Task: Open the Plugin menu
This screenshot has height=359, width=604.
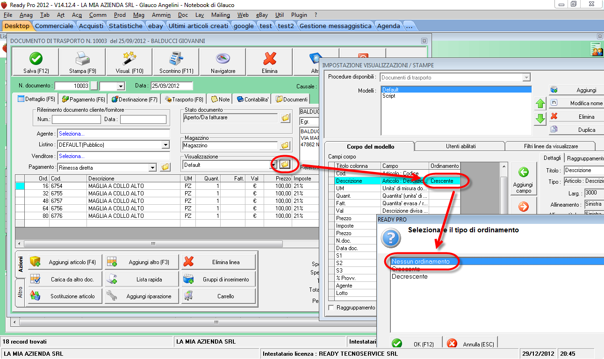Action: click(299, 15)
